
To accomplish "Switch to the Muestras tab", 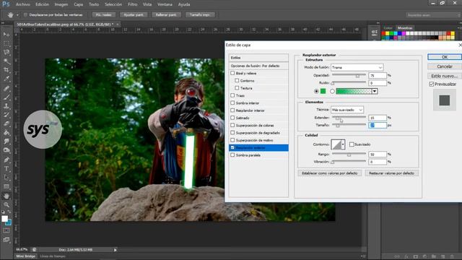I will (x=405, y=28).
